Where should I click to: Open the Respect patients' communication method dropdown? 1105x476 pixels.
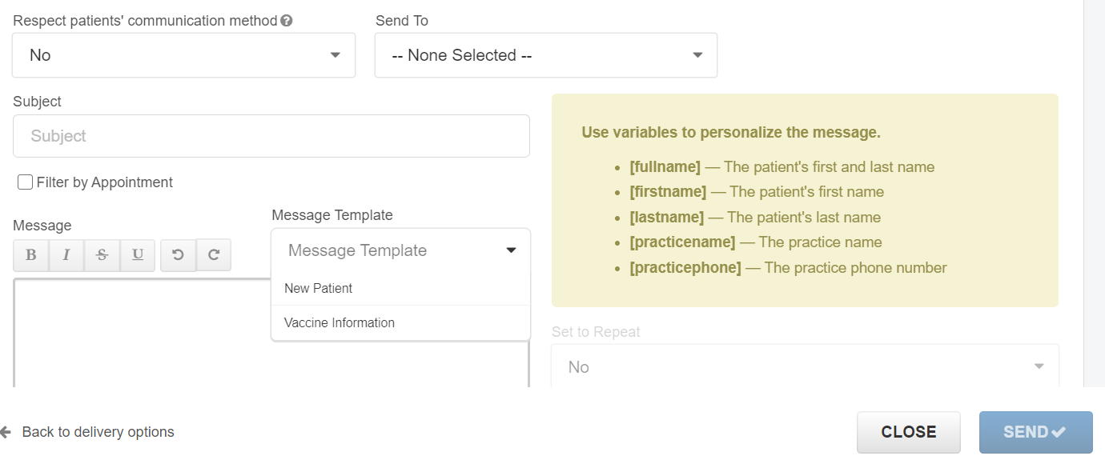[183, 55]
